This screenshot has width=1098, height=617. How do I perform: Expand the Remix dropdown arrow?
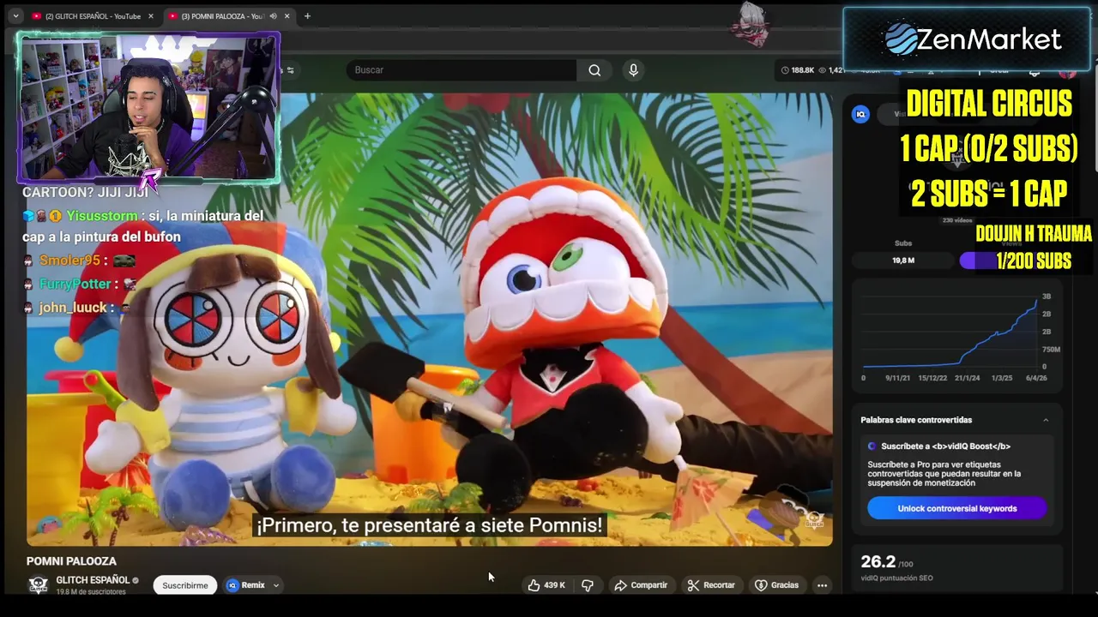pyautogui.click(x=275, y=585)
